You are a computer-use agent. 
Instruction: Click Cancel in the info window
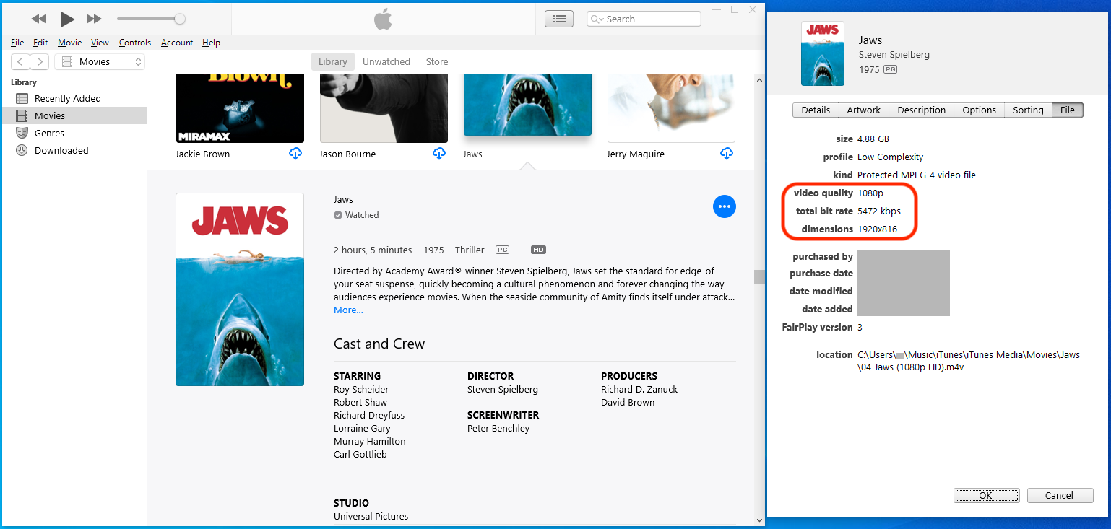pyautogui.click(x=1060, y=496)
